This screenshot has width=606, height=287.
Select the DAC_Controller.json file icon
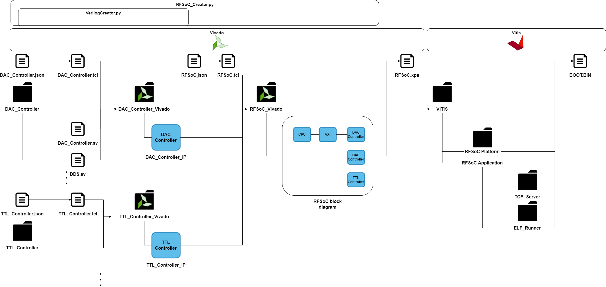click(x=22, y=61)
